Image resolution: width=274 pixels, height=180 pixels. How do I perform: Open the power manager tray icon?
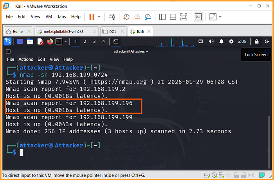[231, 42]
